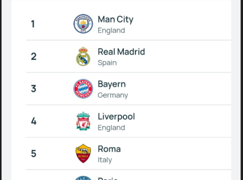Click the Germany country label

click(x=113, y=95)
